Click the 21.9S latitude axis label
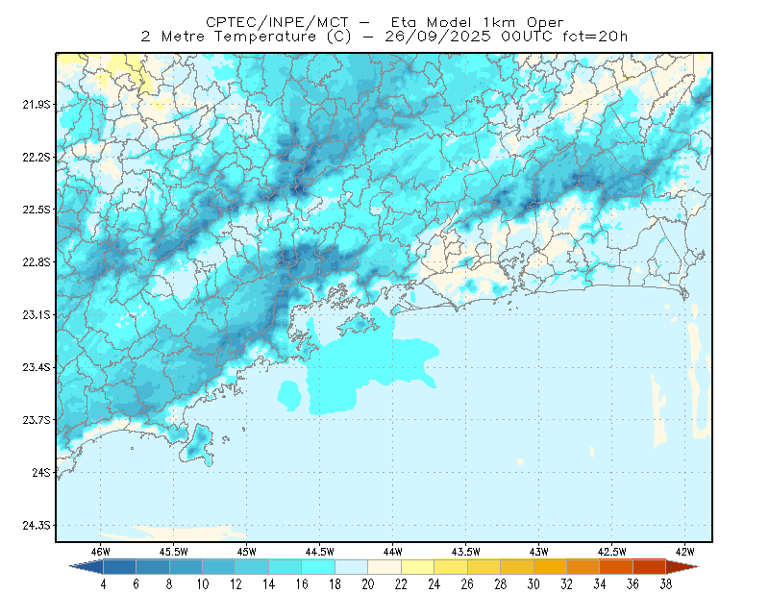The height and width of the screenshot is (594, 769). 37,104
